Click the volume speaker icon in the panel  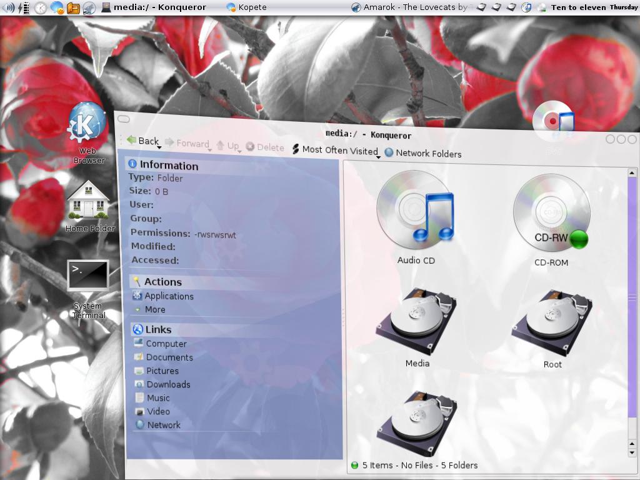[x=9, y=7]
